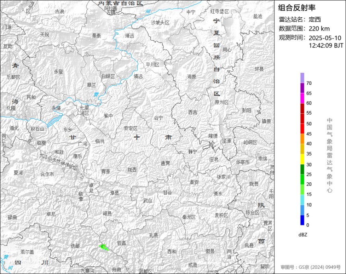Click the 沙坡头区 label
Screen dimensions: 346x274
(x=160, y=23)
